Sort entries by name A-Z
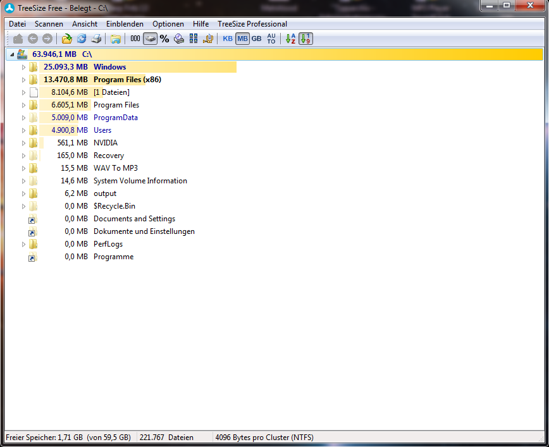Viewport: 549px width, 447px height. point(290,39)
